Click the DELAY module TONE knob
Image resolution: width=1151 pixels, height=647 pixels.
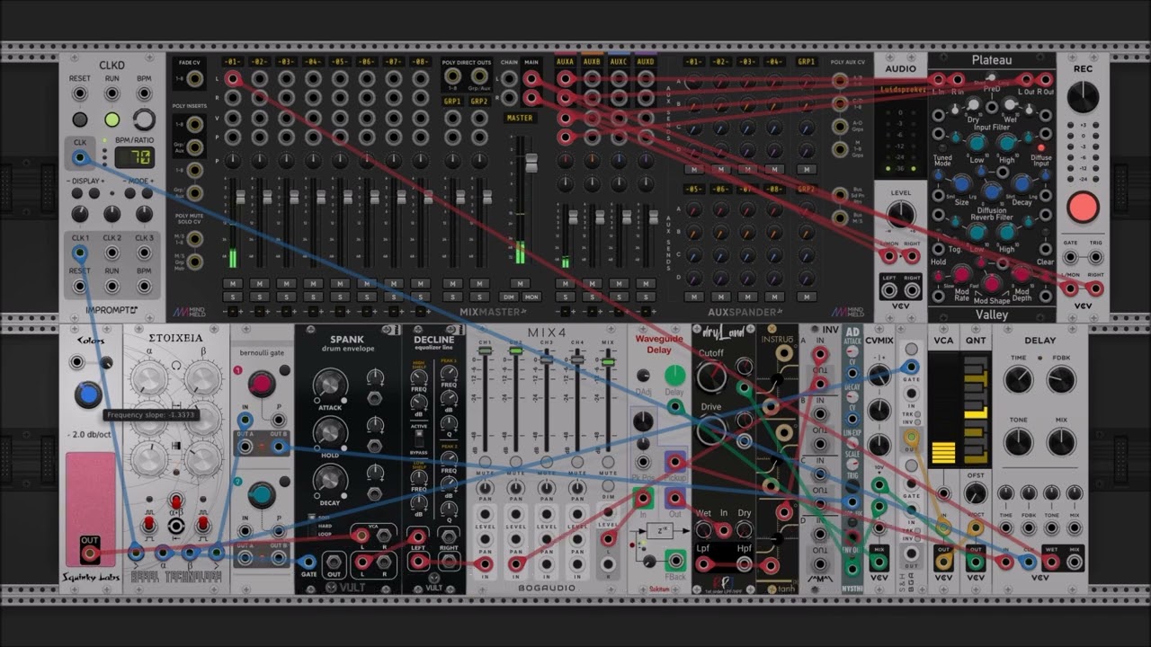(1018, 441)
